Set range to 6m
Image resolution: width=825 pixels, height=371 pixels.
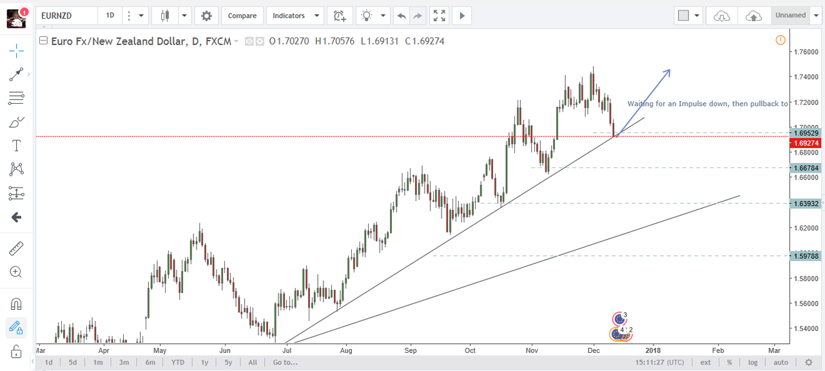(150, 363)
